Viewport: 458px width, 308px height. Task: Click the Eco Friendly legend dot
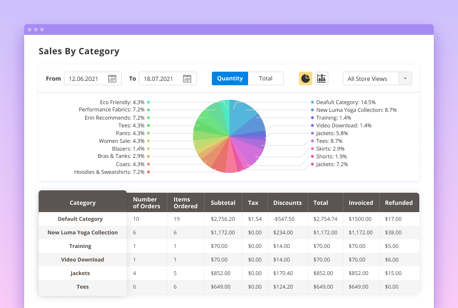tap(148, 102)
